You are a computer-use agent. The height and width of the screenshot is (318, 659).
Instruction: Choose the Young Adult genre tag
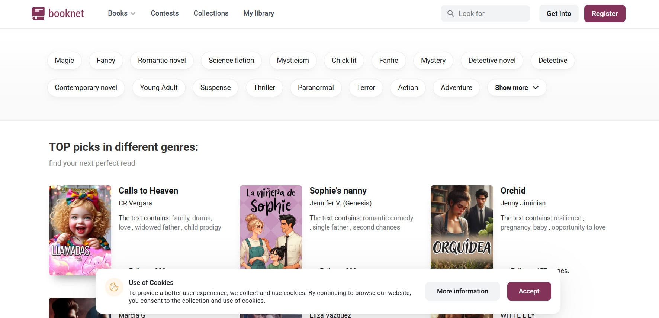(158, 88)
